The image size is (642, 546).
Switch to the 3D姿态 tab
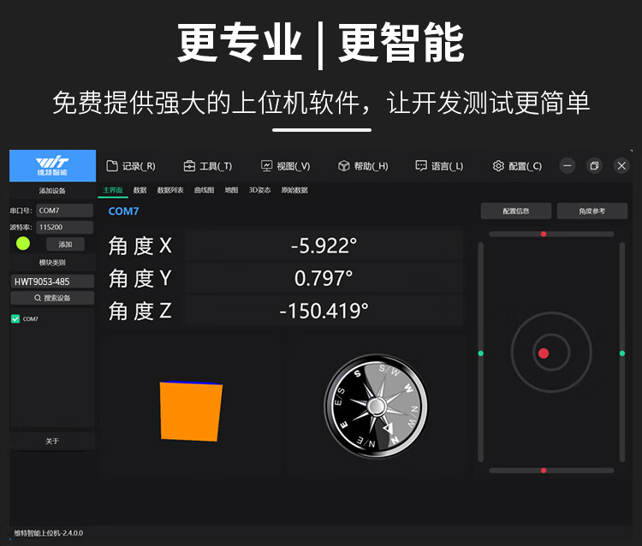pos(259,190)
